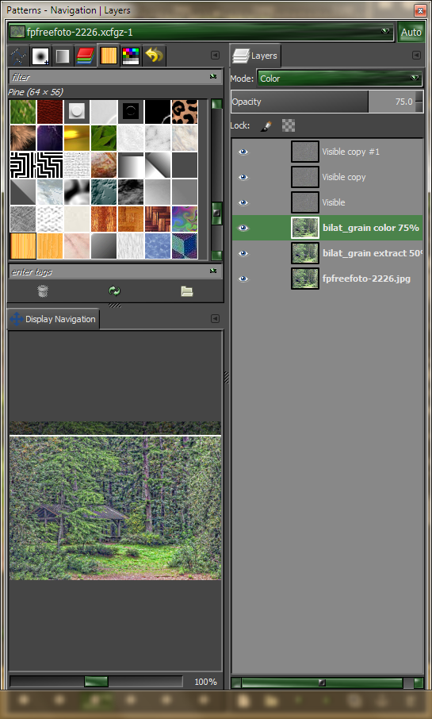Viewport: 432px width, 719px height.
Task: Hide the Visible copy #1 layer
Action: 243,152
